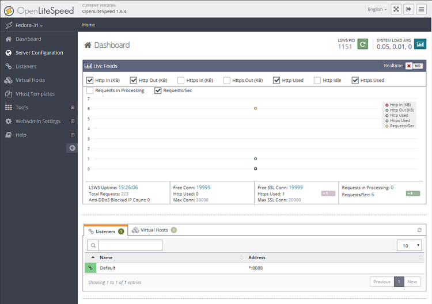Viewport: 432px width, 304px height.
Task: Click the Next pagination button
Action: (412, 282)
